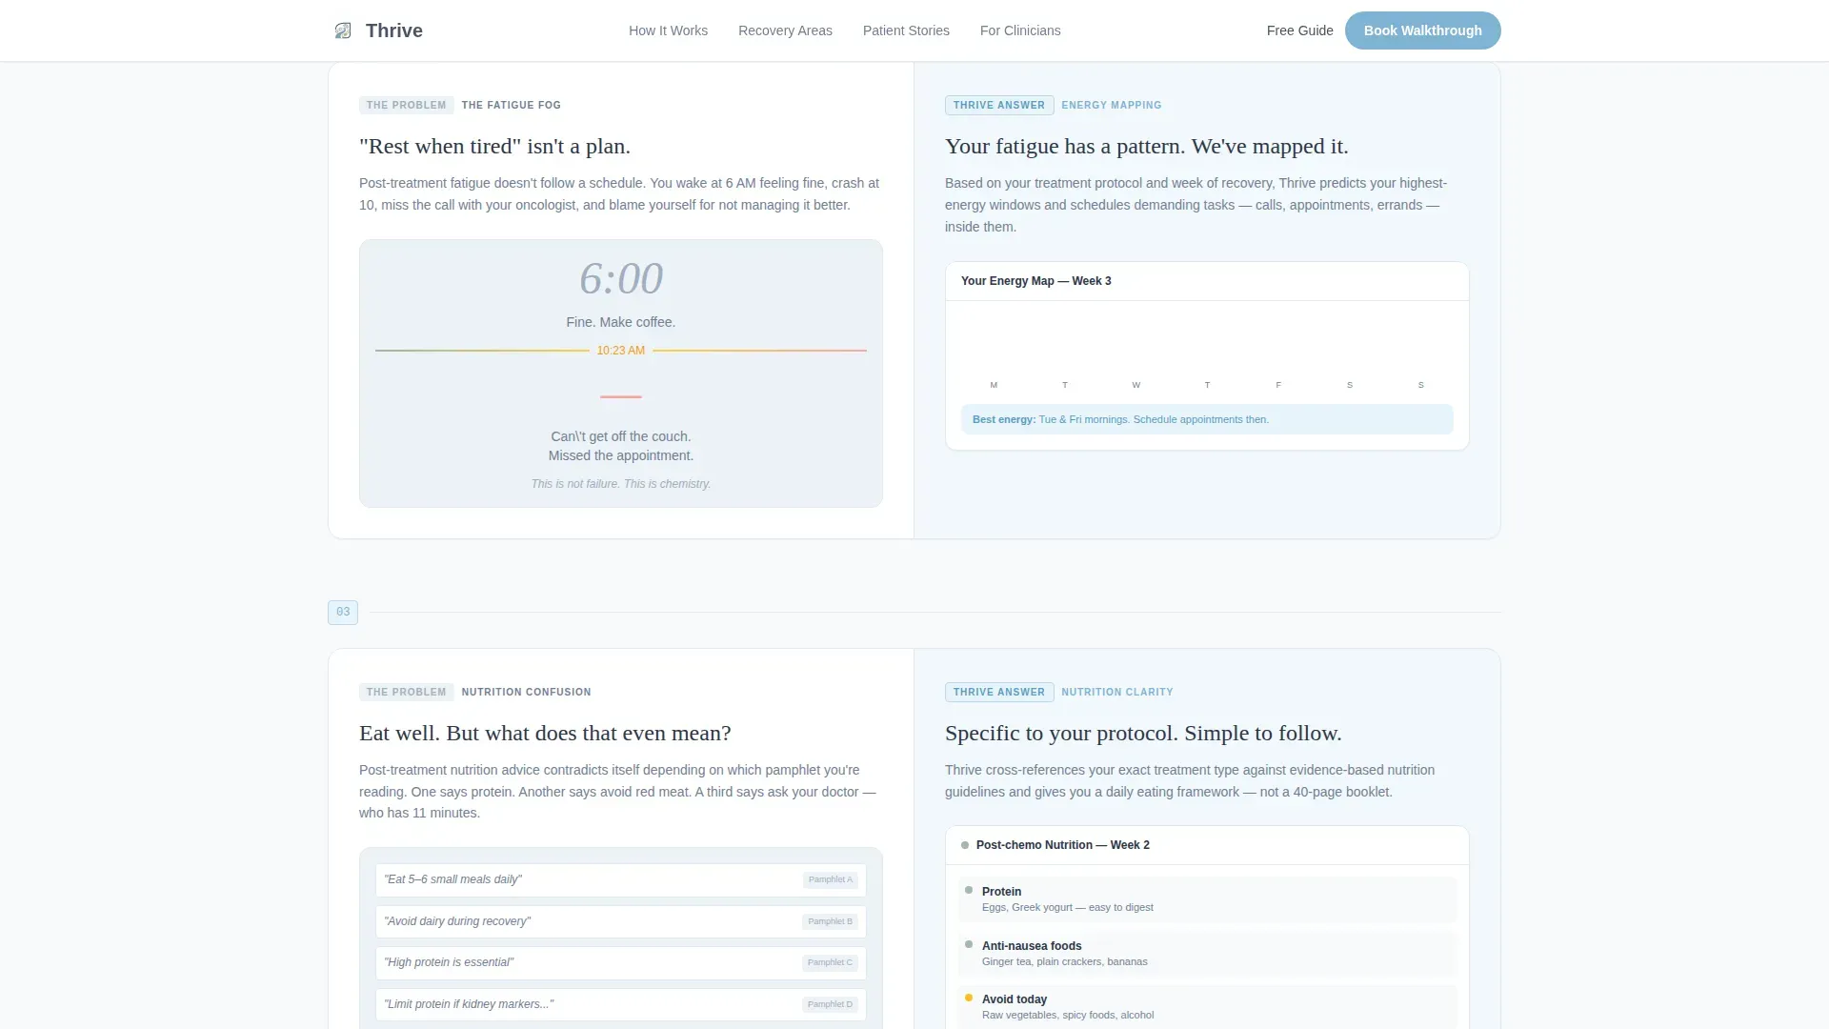
Task: Click NUTRITION CONFUSION label
Action: coord(526,692)
